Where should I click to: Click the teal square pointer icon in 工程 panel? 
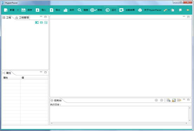click(x=46, y=22)
